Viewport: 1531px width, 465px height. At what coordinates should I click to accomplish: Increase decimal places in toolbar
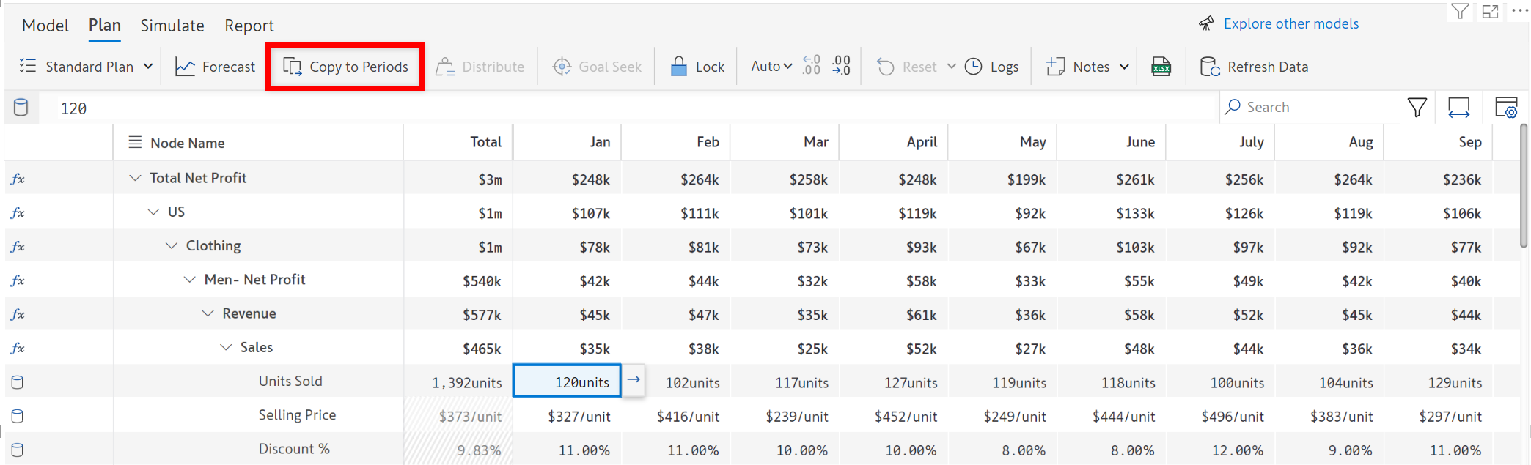pos(811,67)
